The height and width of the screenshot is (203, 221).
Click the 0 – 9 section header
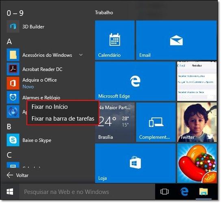[15, 13]
